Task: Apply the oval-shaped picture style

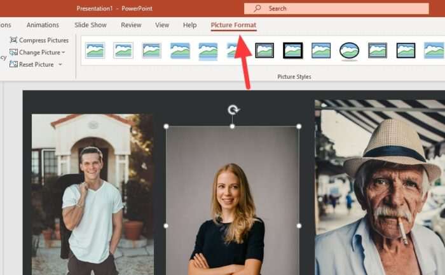Action: 350,51
